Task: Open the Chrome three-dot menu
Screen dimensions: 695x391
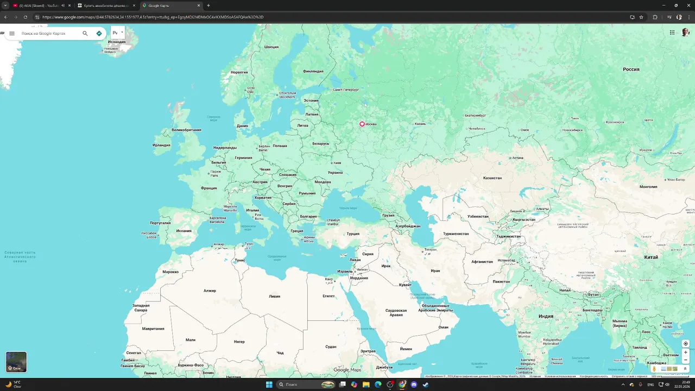Action: 689,17
